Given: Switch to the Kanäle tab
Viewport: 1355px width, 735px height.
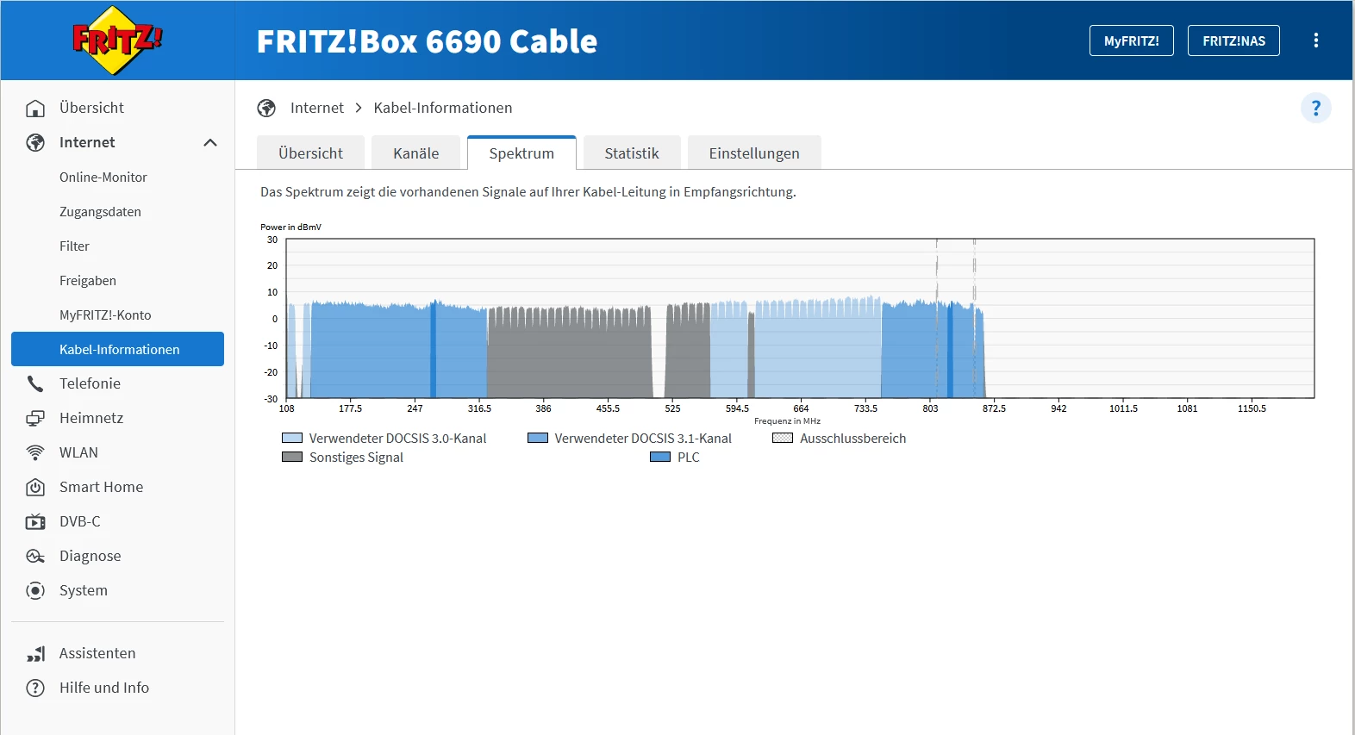Looking at the screenshot, I should (415, 153).
